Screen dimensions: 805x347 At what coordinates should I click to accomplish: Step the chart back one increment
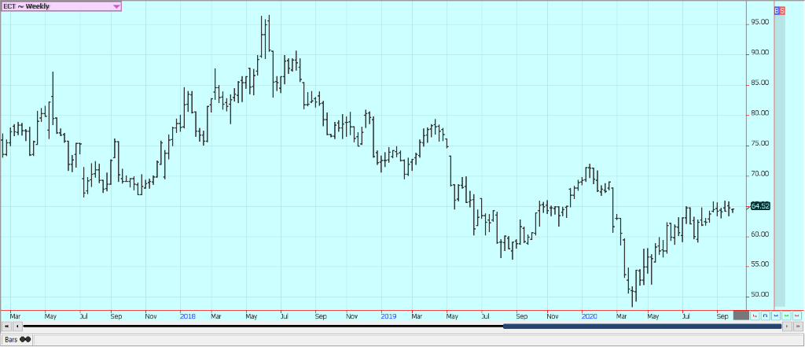pyautogui.click(x=17, y=326)
